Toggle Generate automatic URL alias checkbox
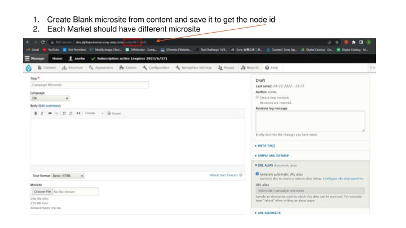This screenshot has height=228, width=406. click(x=257, y=174)
